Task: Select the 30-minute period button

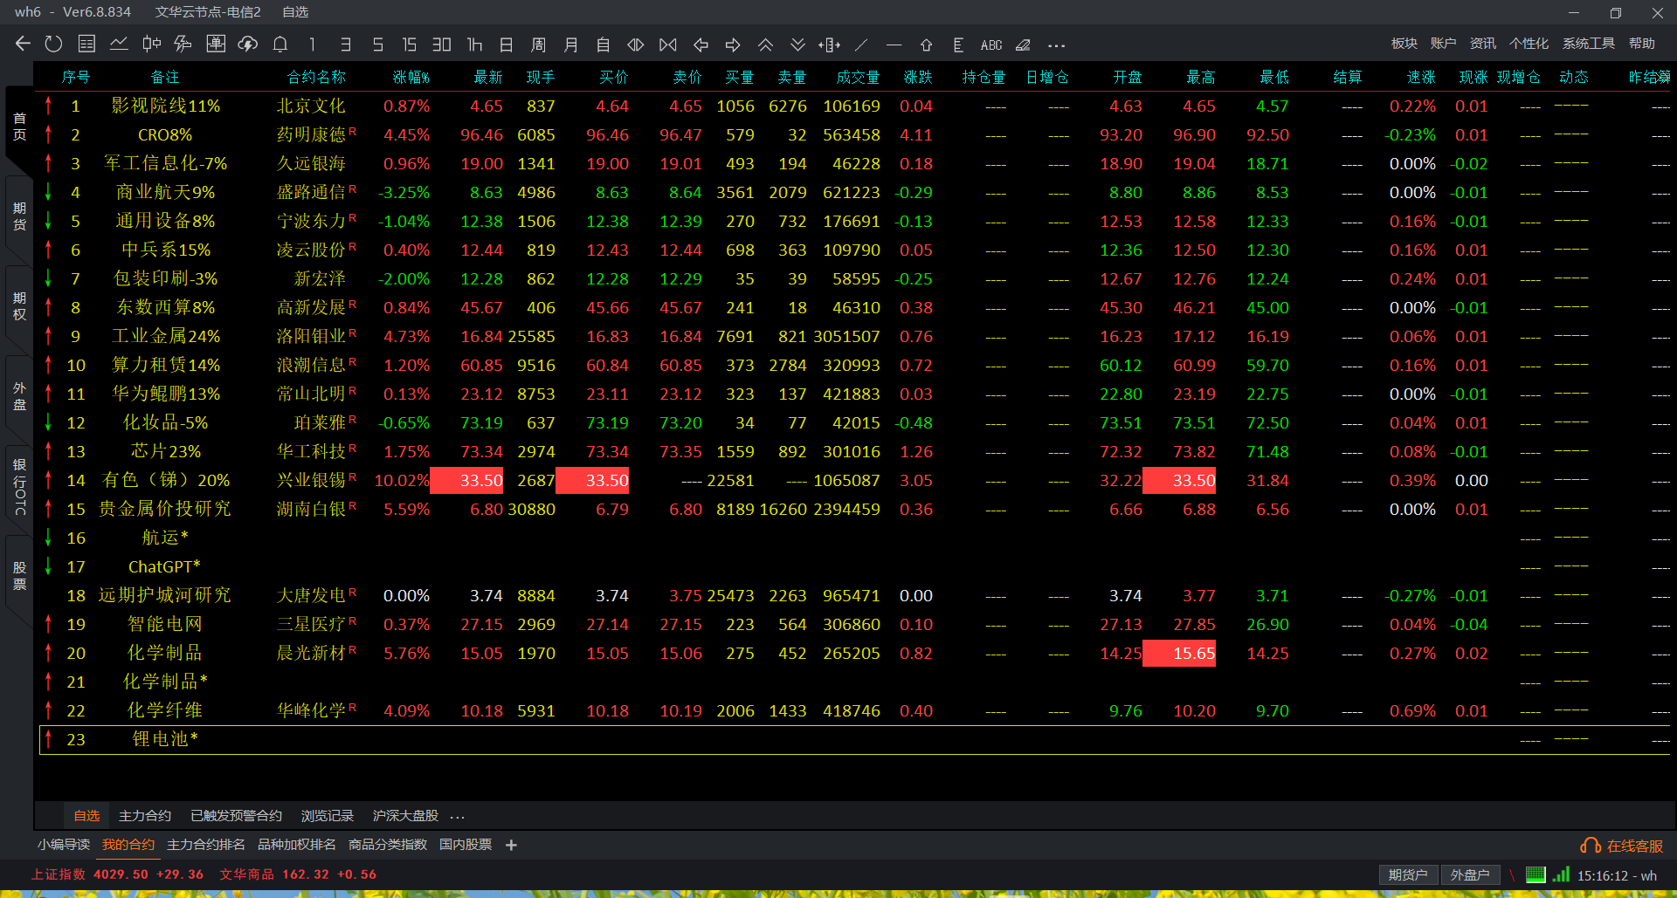Action: coord(442,45)
